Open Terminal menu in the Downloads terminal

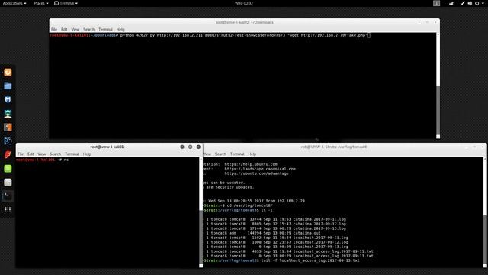click(x=105, y=29)
